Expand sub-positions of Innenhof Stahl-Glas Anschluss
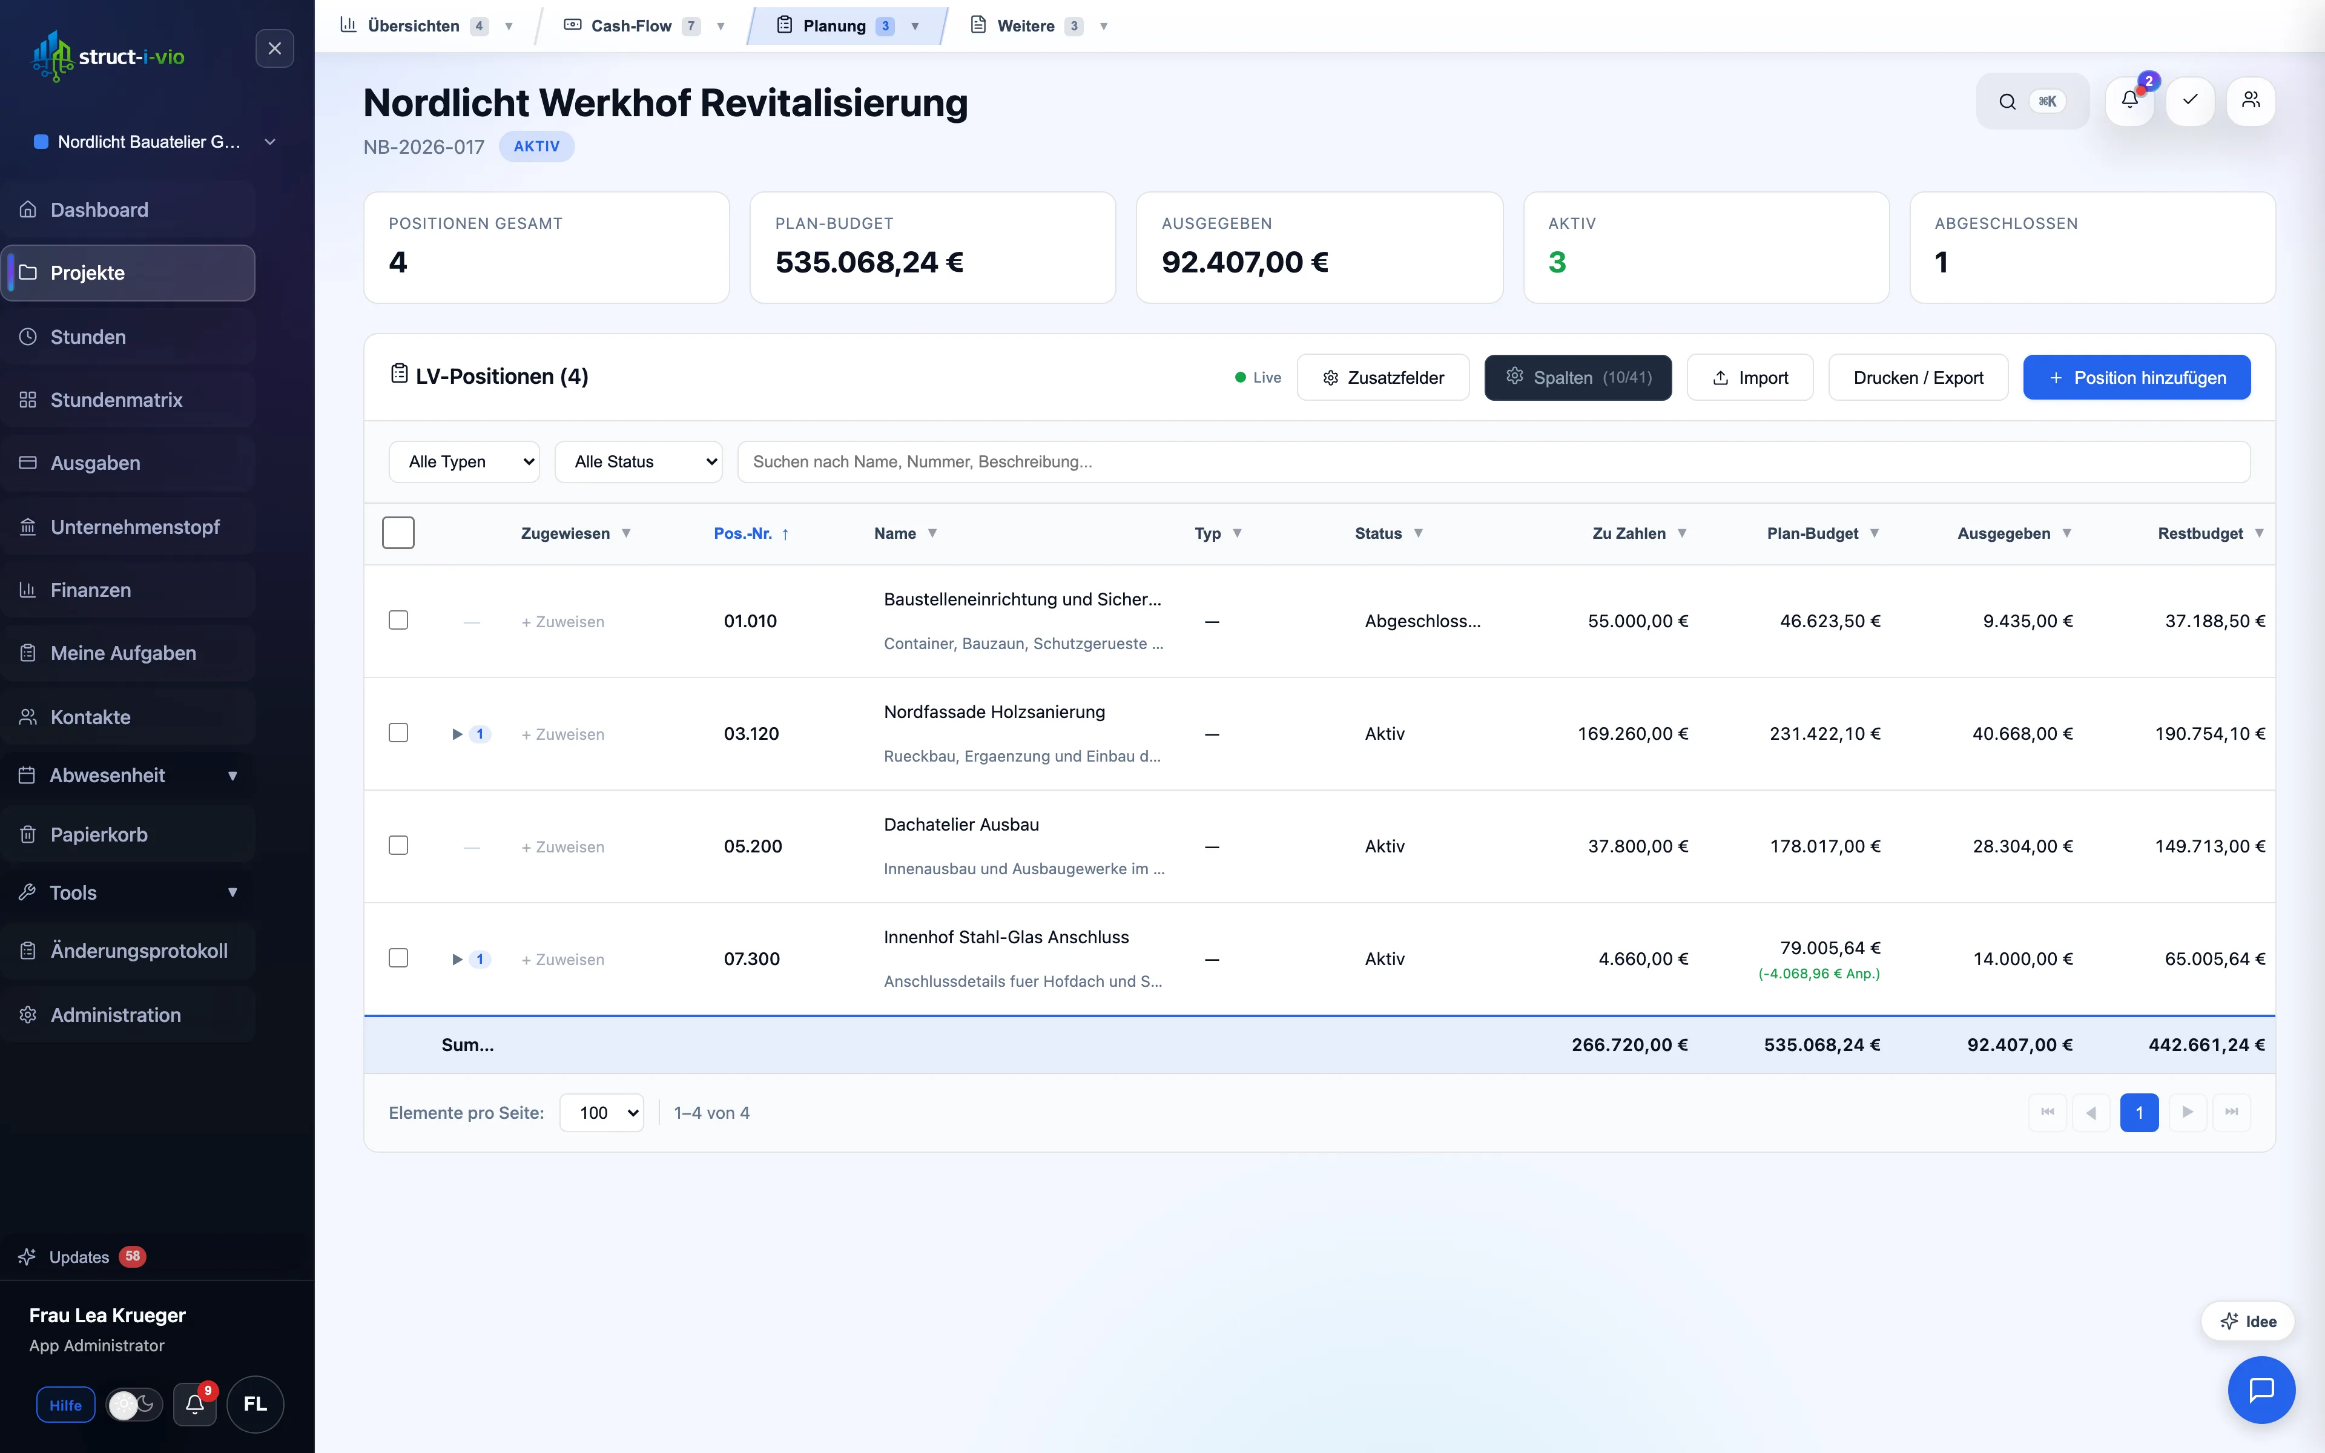Viewport: 2325px width, 1453px height. pyautogui.click(x=457, y=959)
